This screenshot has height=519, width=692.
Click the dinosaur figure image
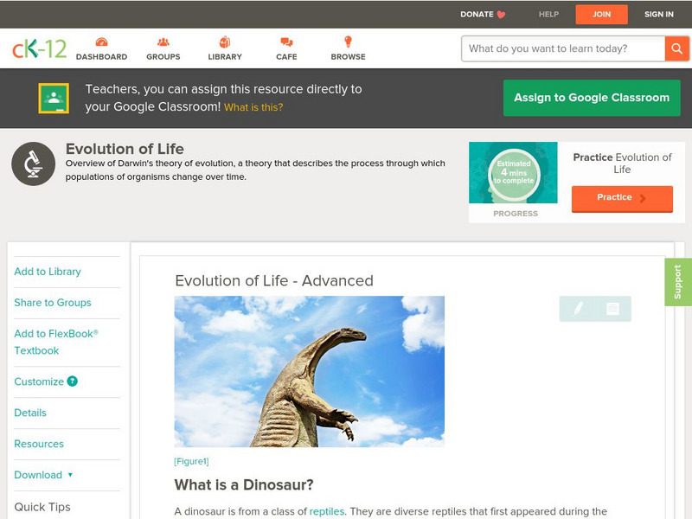pos(310,372)
